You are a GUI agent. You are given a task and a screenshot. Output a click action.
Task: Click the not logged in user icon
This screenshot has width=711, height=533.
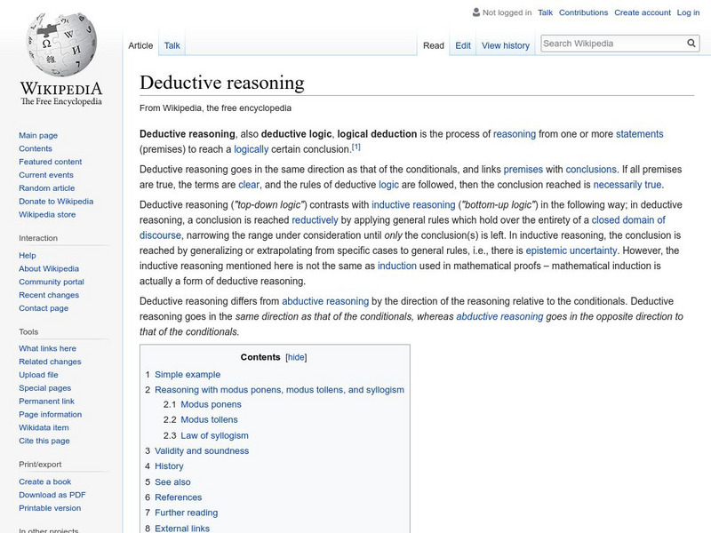(x=476, y=12)
